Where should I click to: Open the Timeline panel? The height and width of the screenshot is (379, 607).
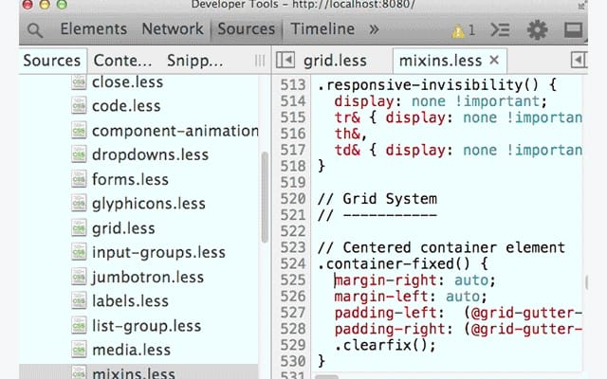click(x=322, y=29)
